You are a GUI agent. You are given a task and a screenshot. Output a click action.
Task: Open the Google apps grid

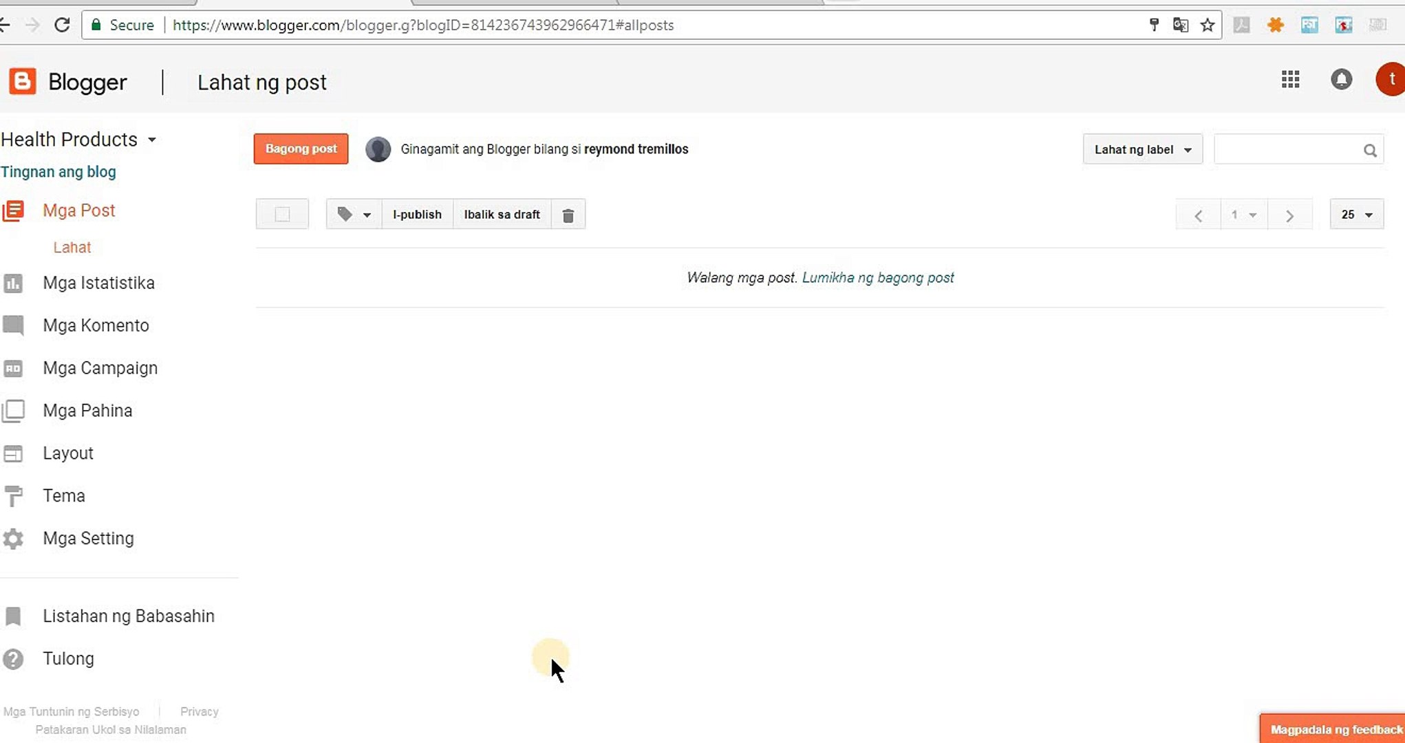(x=1290, y=80)
